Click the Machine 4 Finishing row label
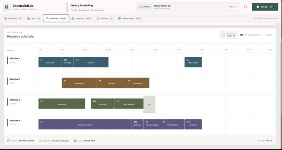282x150 pixels. [15, 122]
